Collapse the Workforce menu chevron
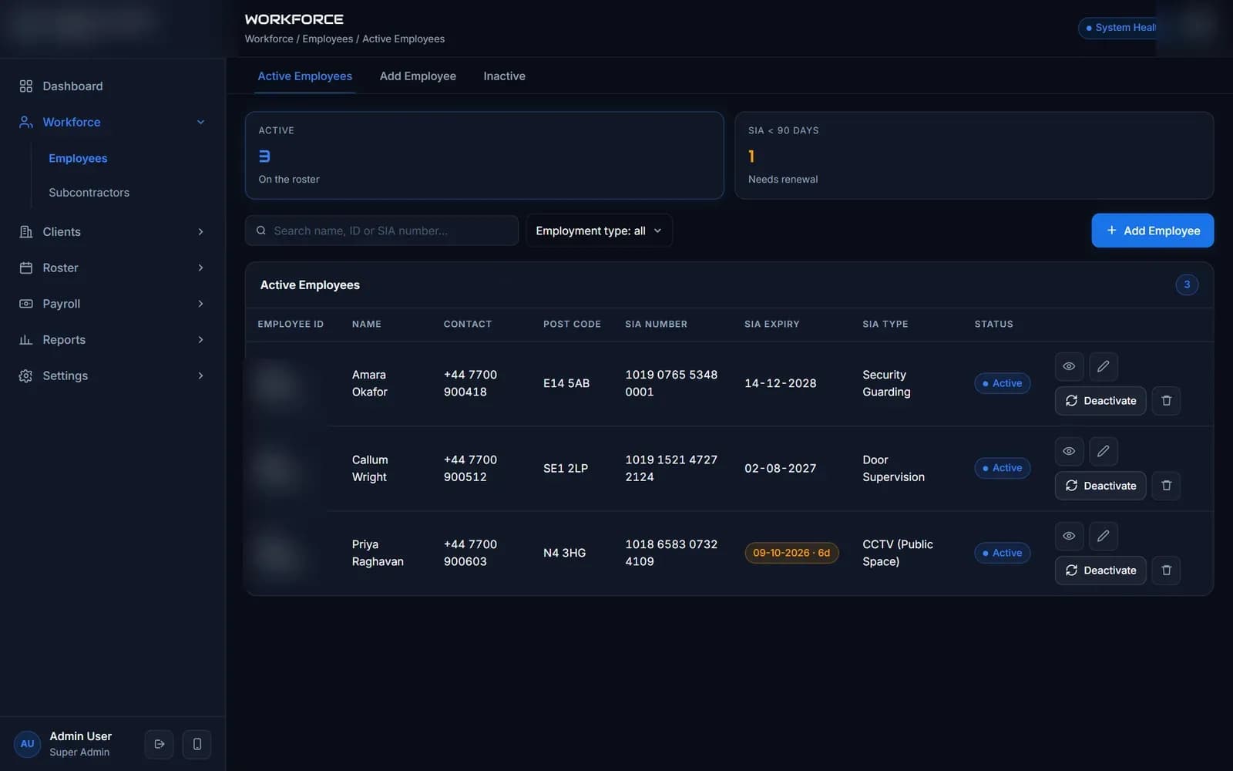 [200, 122]
